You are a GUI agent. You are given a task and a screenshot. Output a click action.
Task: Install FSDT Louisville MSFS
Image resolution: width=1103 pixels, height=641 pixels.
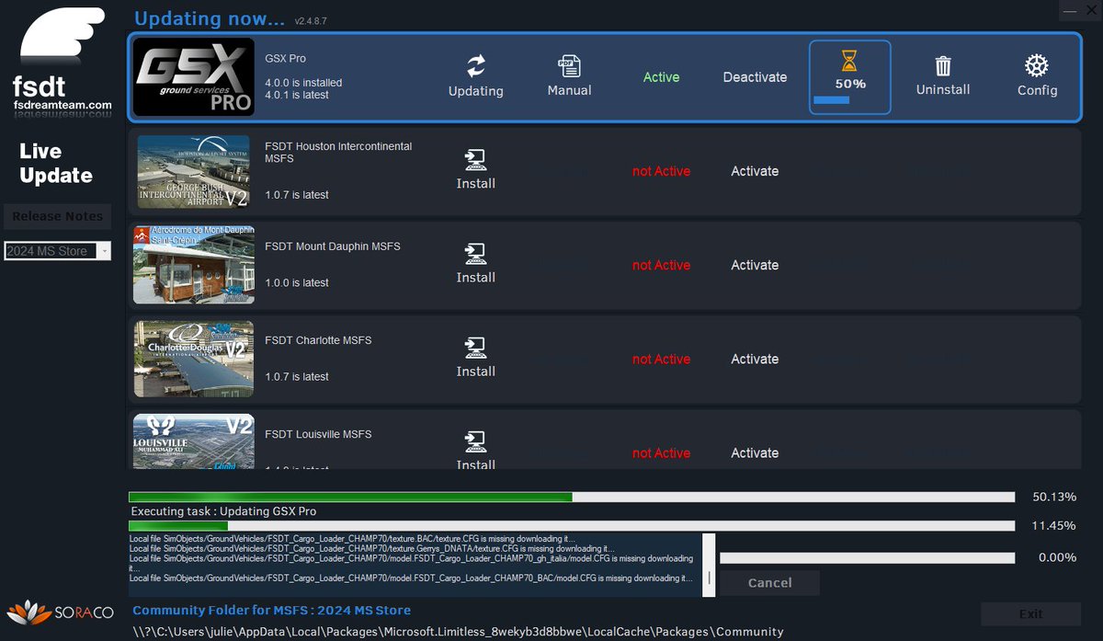pyautogui.click(x=475, y=448)
